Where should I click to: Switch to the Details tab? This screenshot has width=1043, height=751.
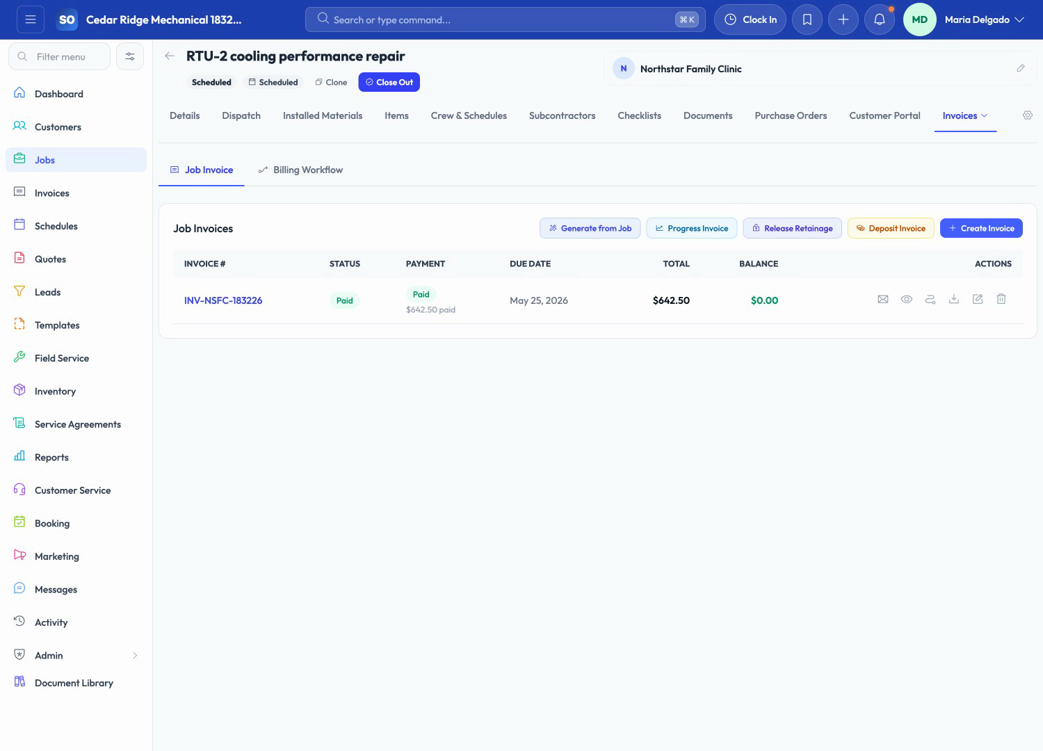[184, 115]
